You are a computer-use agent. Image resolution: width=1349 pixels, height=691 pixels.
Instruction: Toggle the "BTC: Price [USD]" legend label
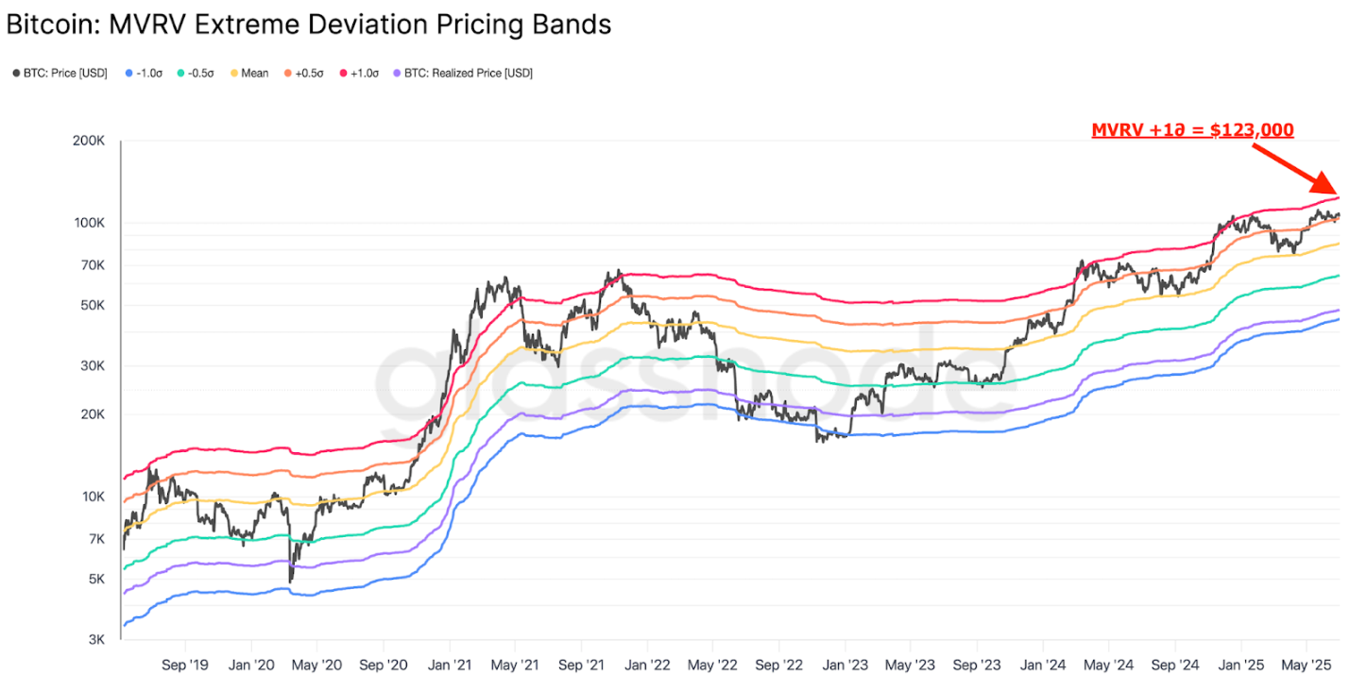click(x=67, y=74)
